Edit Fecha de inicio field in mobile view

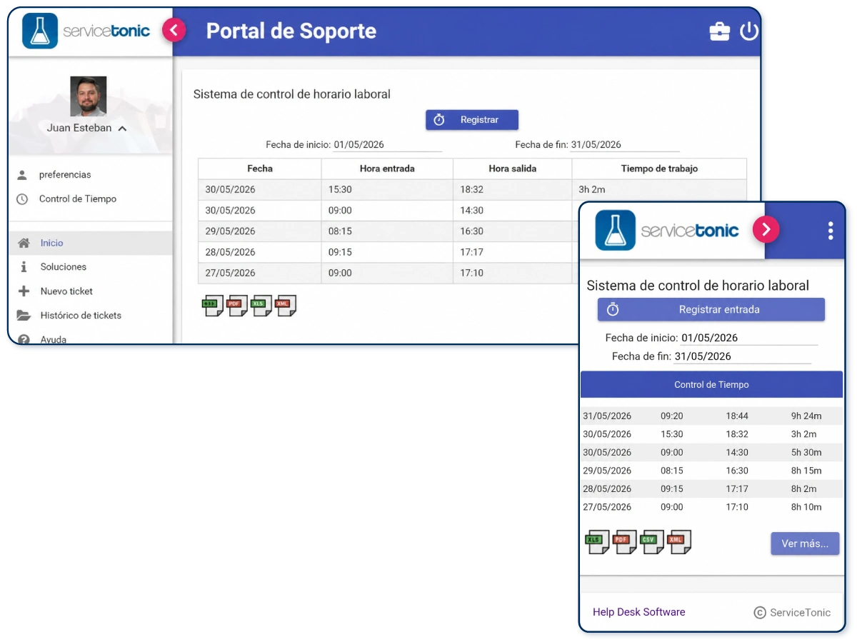[x=749, y=338]
